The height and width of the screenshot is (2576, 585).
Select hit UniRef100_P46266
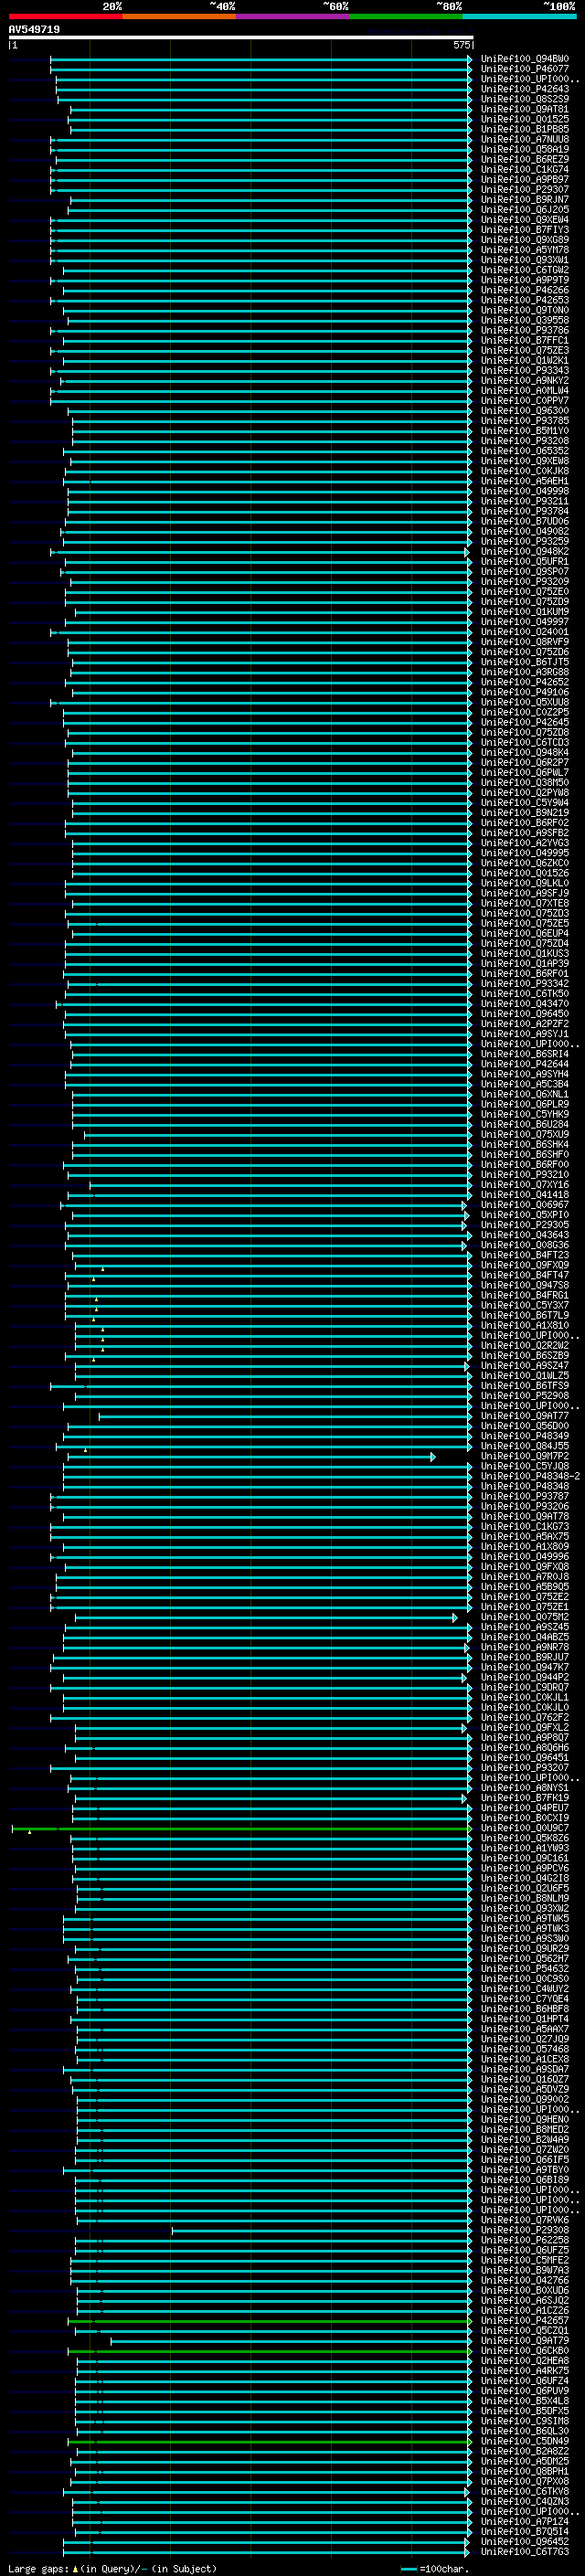click(524, 290)
